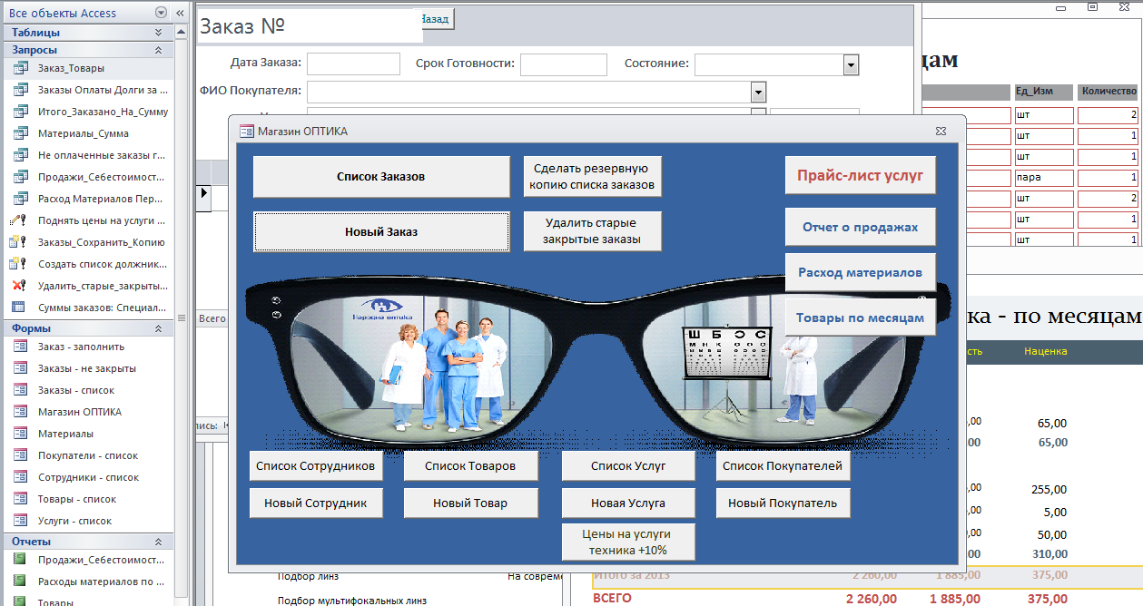Expand the Таблицы group
Image resolution: width=1143 pixels, height=606 pixels.
[158, 33]
